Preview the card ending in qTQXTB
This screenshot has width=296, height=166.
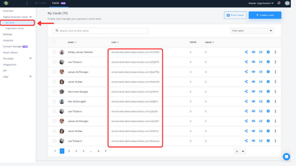[x=253, y=62]
